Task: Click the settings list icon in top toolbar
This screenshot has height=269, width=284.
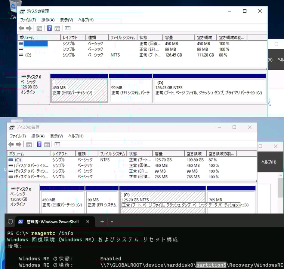Action: (x=68, y=28)
